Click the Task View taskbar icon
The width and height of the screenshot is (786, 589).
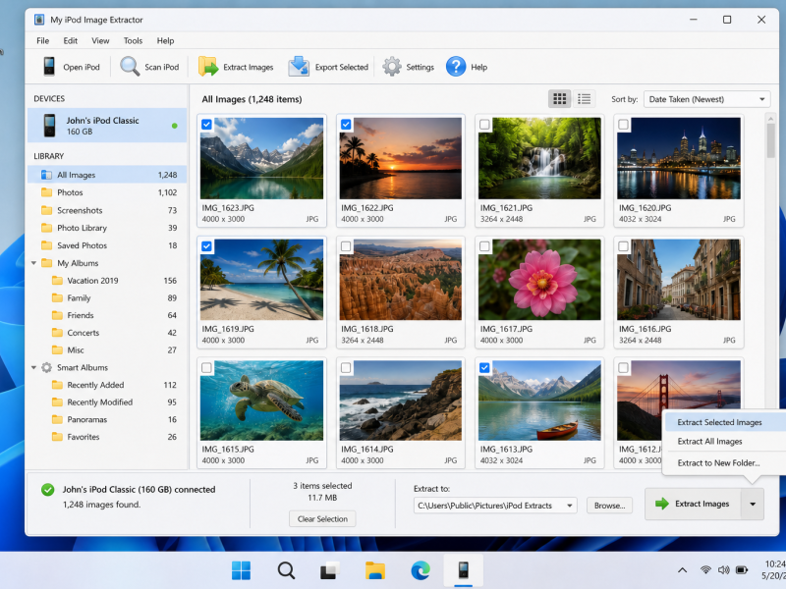coord(330,570)
